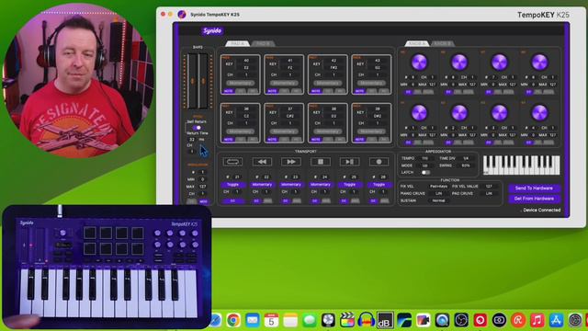This screenshot has height=331, width=588.
Task: Click the knob assigned to CC number 1
Action: click(x=419, y=112)
